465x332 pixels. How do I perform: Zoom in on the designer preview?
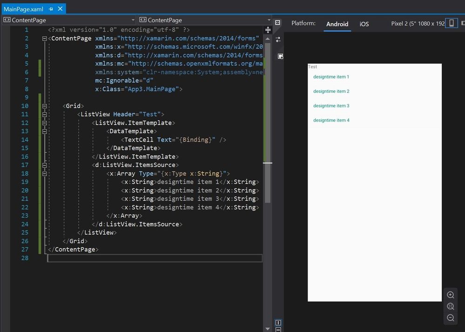pyautogui.click(x=450, y=295)
